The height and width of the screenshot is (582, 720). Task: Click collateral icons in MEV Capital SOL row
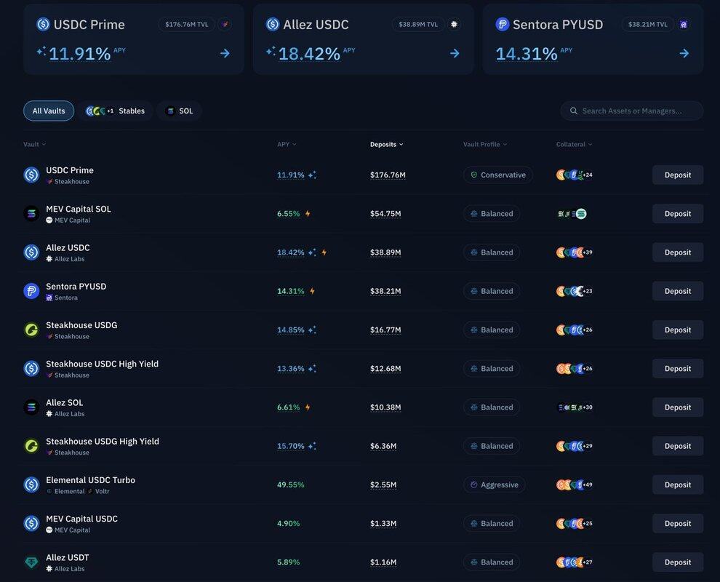pos(572,214)
